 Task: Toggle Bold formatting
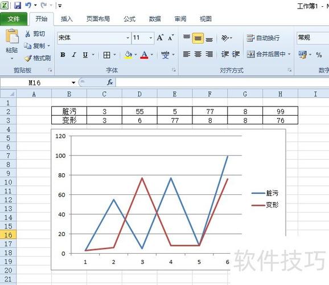click(63, 55)
